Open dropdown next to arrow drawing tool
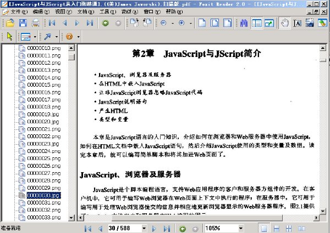 pos(57,37)
